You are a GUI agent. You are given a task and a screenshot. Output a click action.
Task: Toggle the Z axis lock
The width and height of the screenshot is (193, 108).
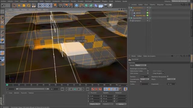point(49,5)
